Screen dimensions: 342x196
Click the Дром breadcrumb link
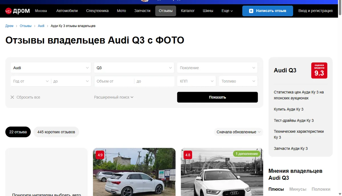[x=9, y=26]
